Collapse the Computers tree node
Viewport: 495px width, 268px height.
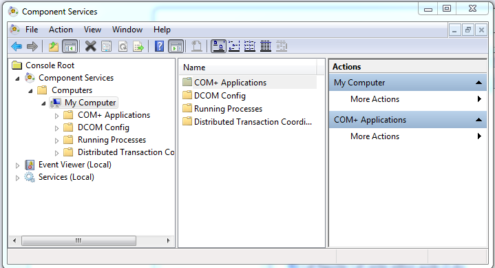(x=30, y=91)
